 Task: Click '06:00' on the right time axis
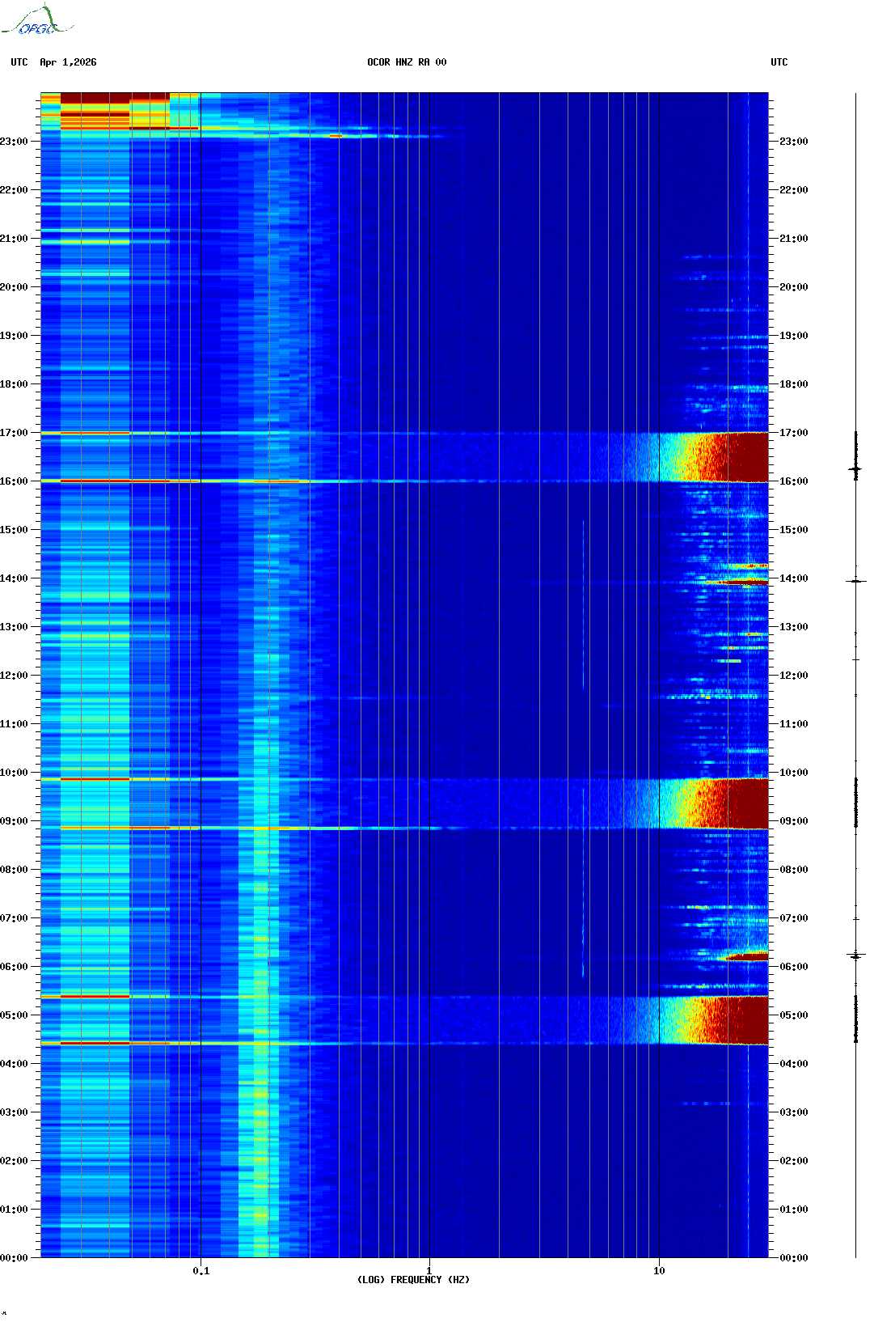pyautogui.click(x=793, y=967)
